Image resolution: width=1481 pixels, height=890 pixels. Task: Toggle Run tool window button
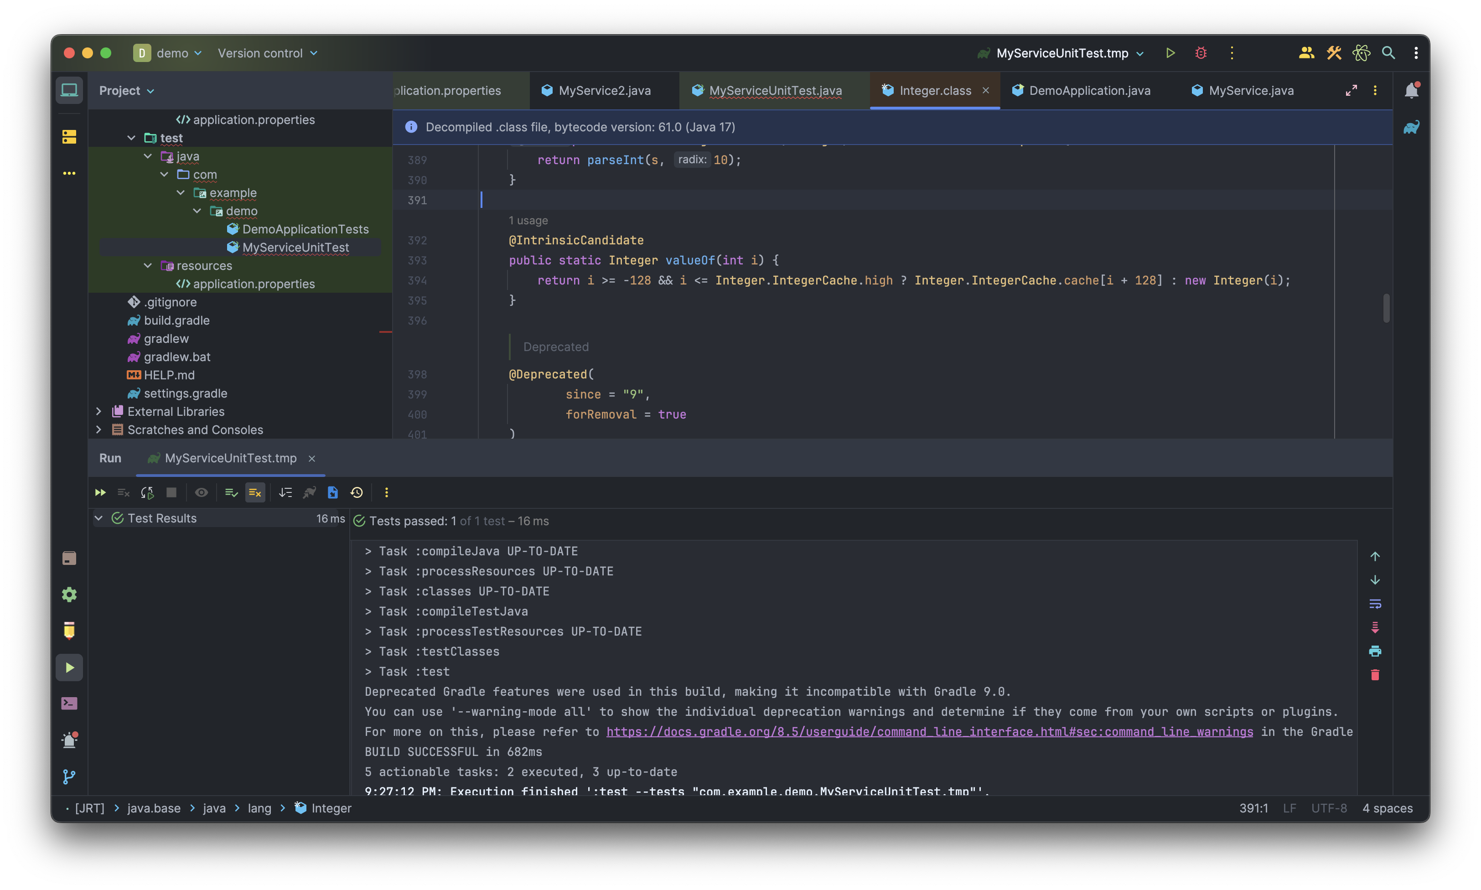pos(70,667)
